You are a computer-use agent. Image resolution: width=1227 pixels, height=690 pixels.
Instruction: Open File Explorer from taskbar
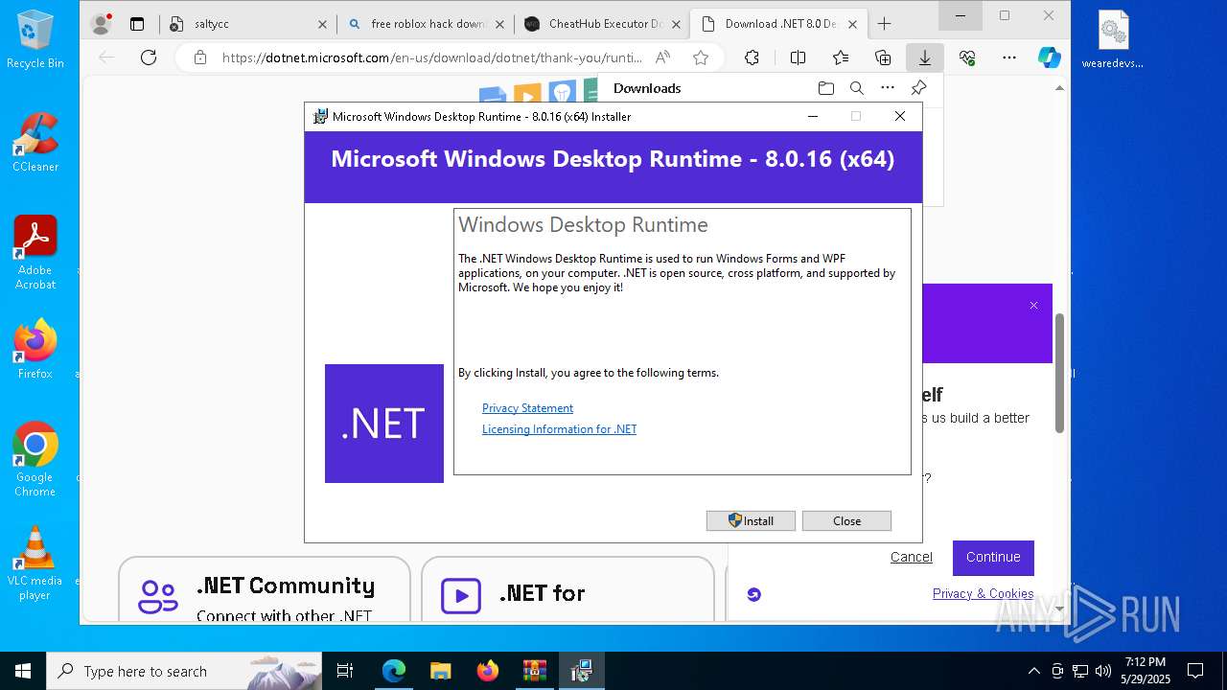[x=440, y=671]
